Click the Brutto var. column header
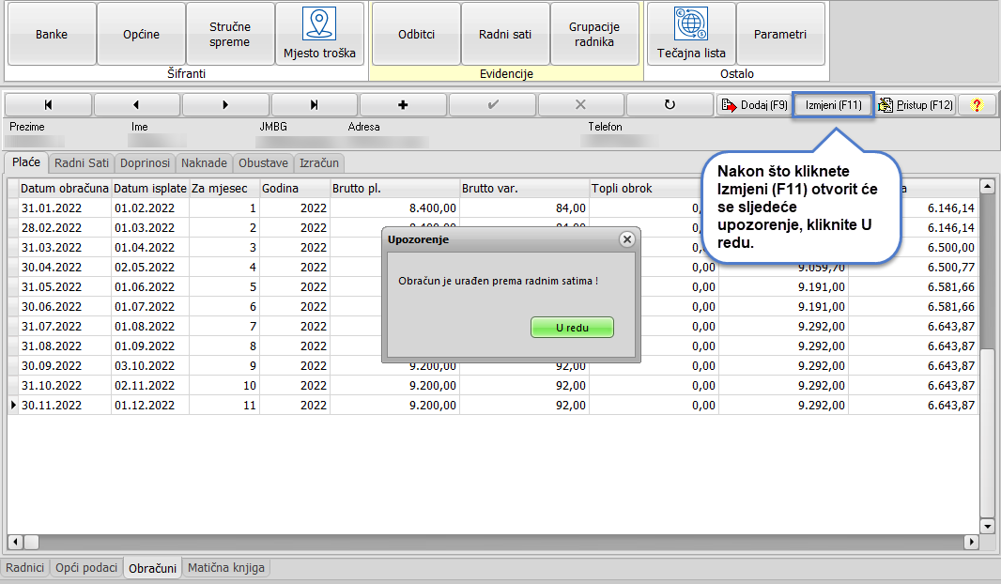The height and width of the screenshot is (584, 1001). tap(524, 189)
